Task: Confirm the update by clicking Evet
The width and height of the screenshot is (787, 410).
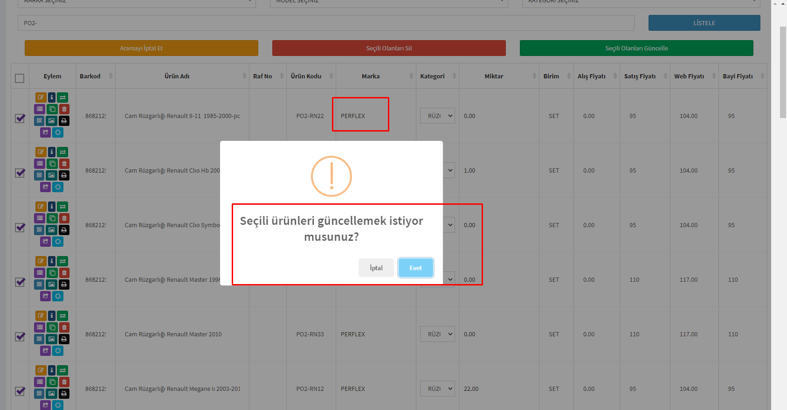Action: (x=415, y=268)
